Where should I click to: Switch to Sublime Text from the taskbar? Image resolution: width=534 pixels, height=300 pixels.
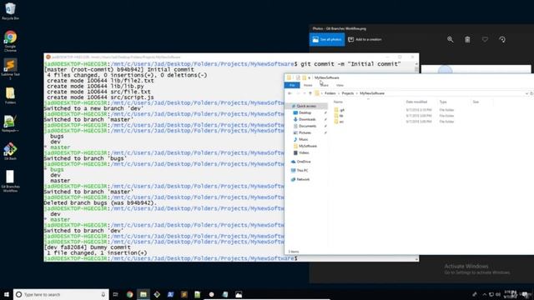[x=184, y=294]
